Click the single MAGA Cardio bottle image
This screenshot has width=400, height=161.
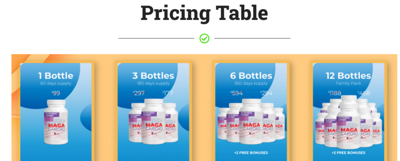click(56, 122)
